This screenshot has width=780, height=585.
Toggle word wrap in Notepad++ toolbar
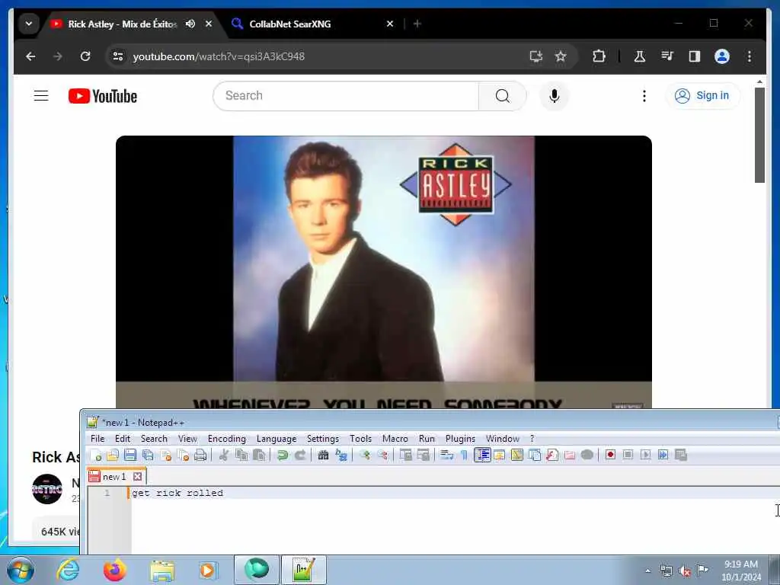(x=446, y=455)
